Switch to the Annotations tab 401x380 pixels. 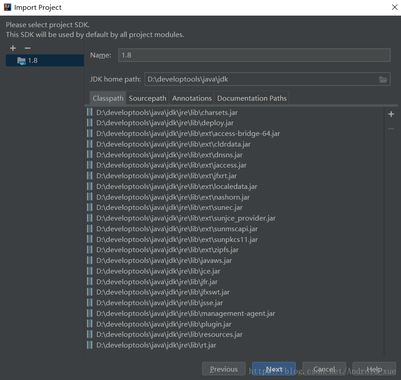point(192,98)
